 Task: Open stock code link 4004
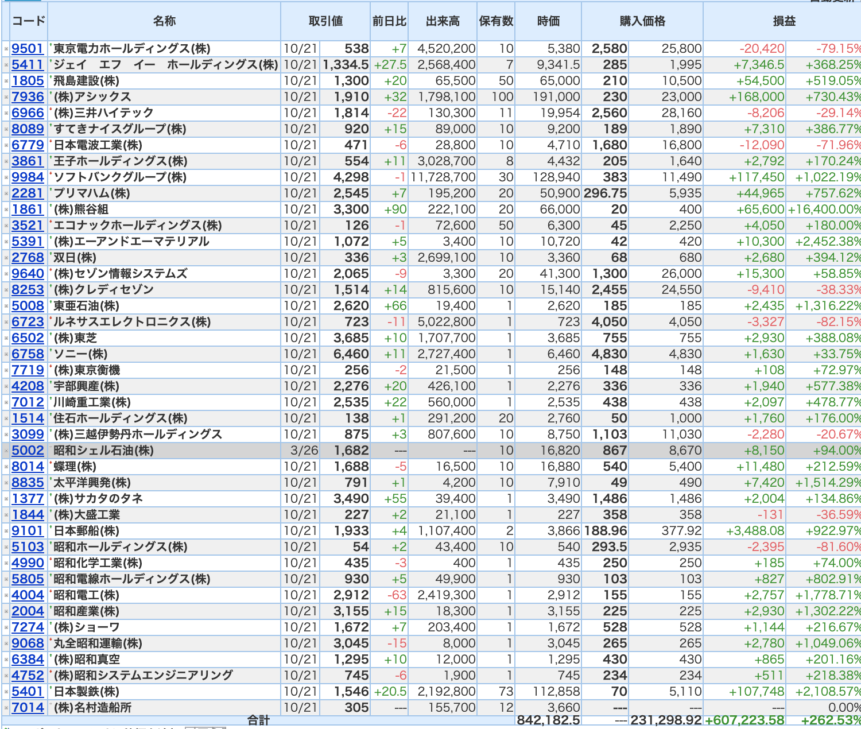[28, 595]
